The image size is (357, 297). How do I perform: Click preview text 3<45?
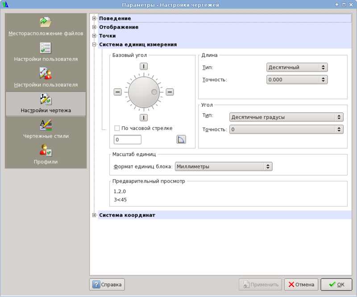[120, 200]
